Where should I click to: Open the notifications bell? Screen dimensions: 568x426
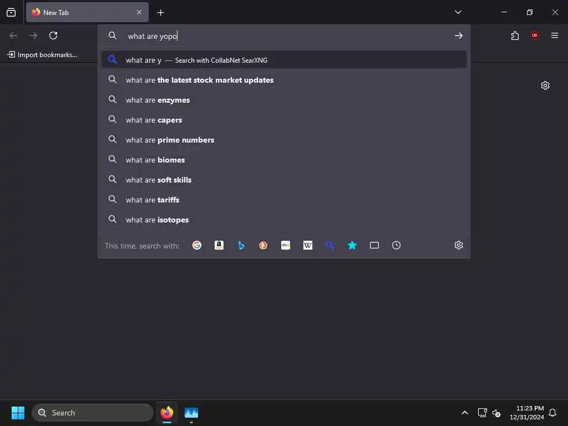click(x=552, y=413)
